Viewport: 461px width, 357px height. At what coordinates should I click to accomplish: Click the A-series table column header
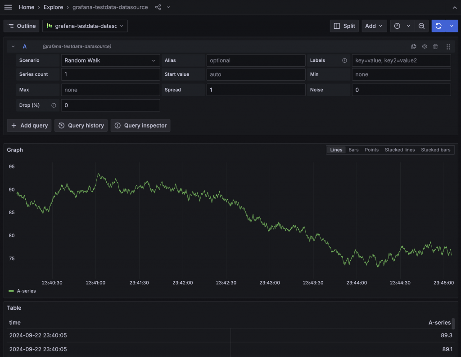pos(439,323)
